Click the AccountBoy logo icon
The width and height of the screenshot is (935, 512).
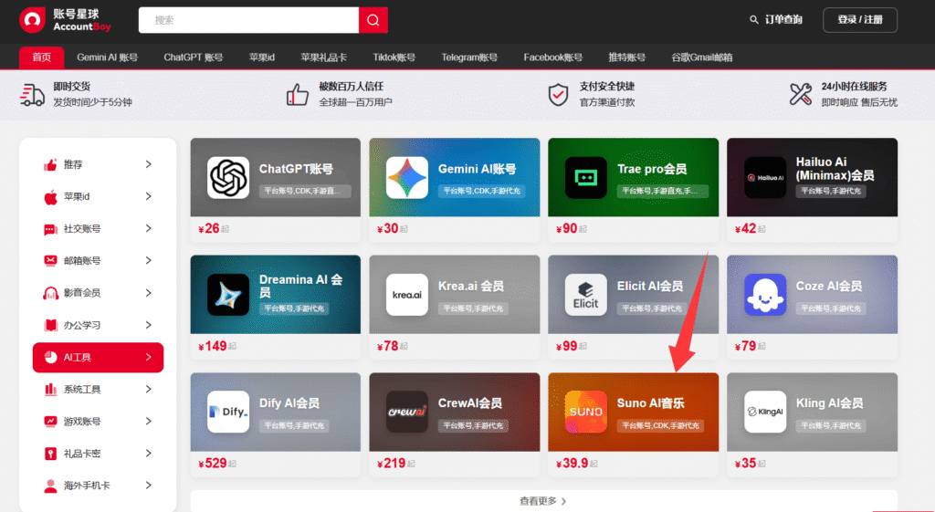tap(32, 20)
